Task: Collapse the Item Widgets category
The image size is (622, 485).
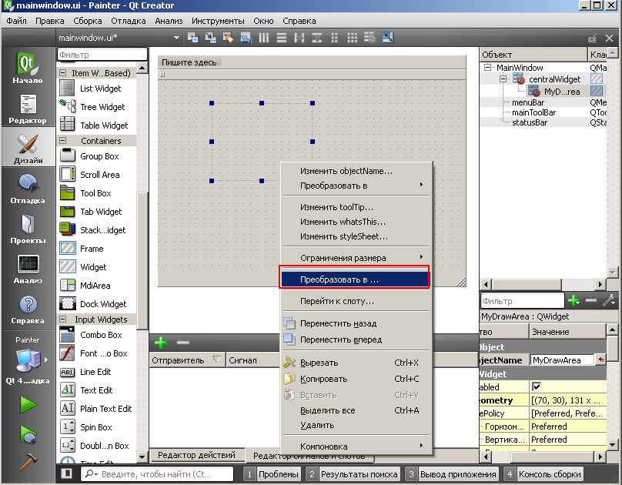Action: 62,73
